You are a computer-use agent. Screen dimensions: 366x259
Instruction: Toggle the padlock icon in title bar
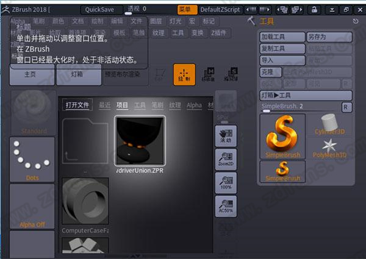(x=314, y=10)
